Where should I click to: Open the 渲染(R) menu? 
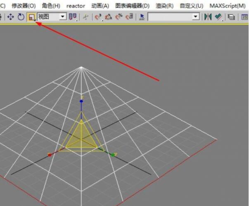(x=164, y=6)
